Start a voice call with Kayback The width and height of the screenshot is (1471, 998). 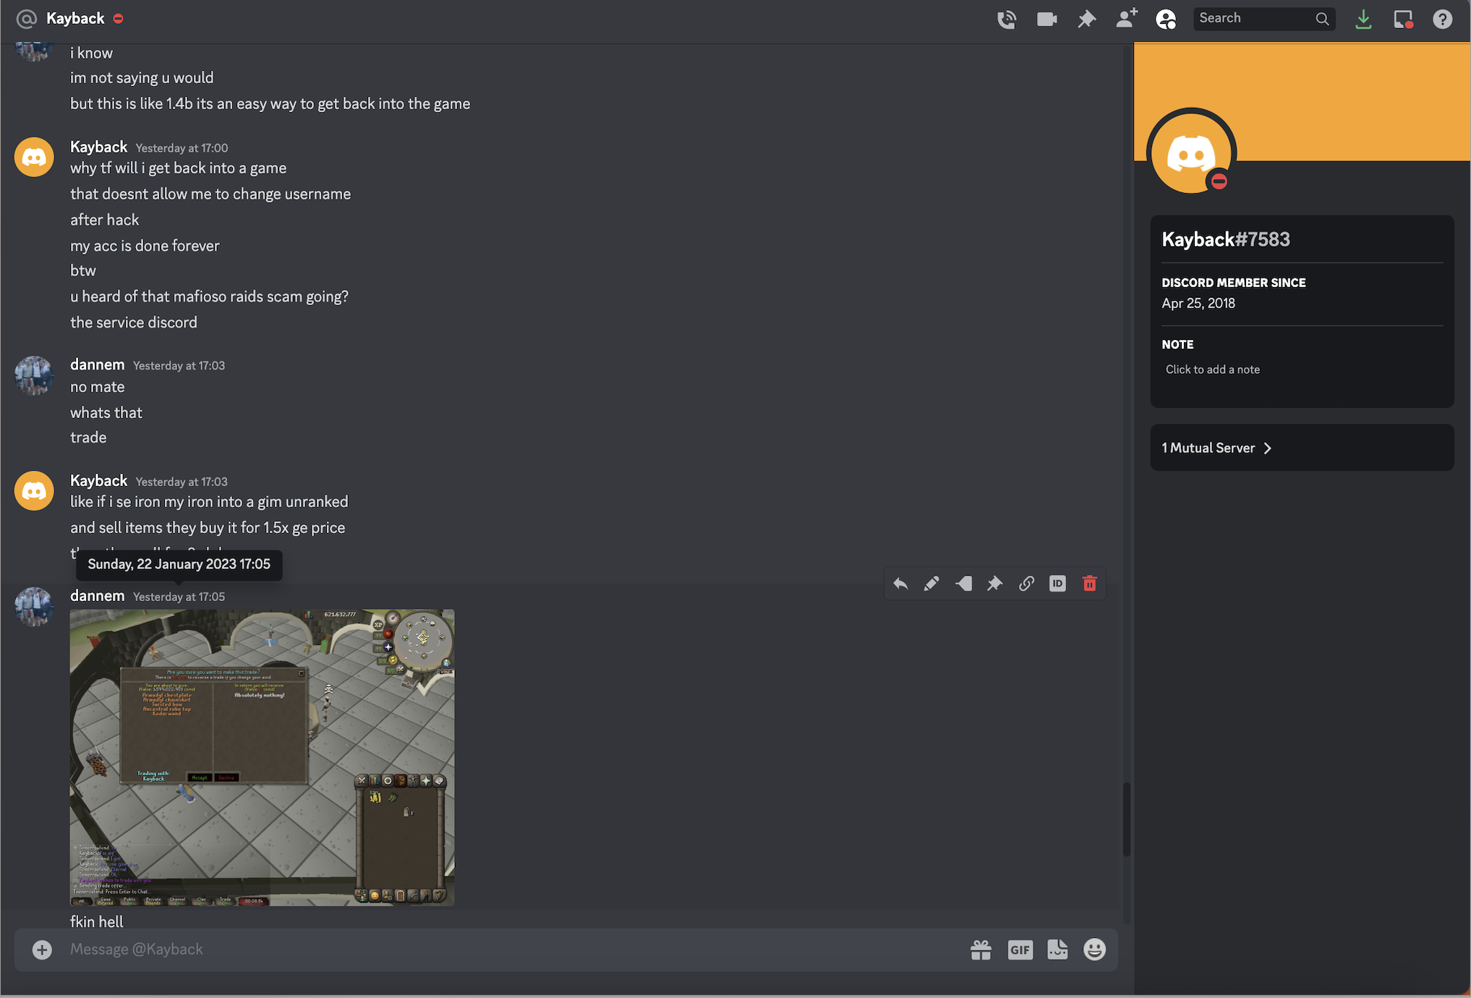coord(1007,19)
